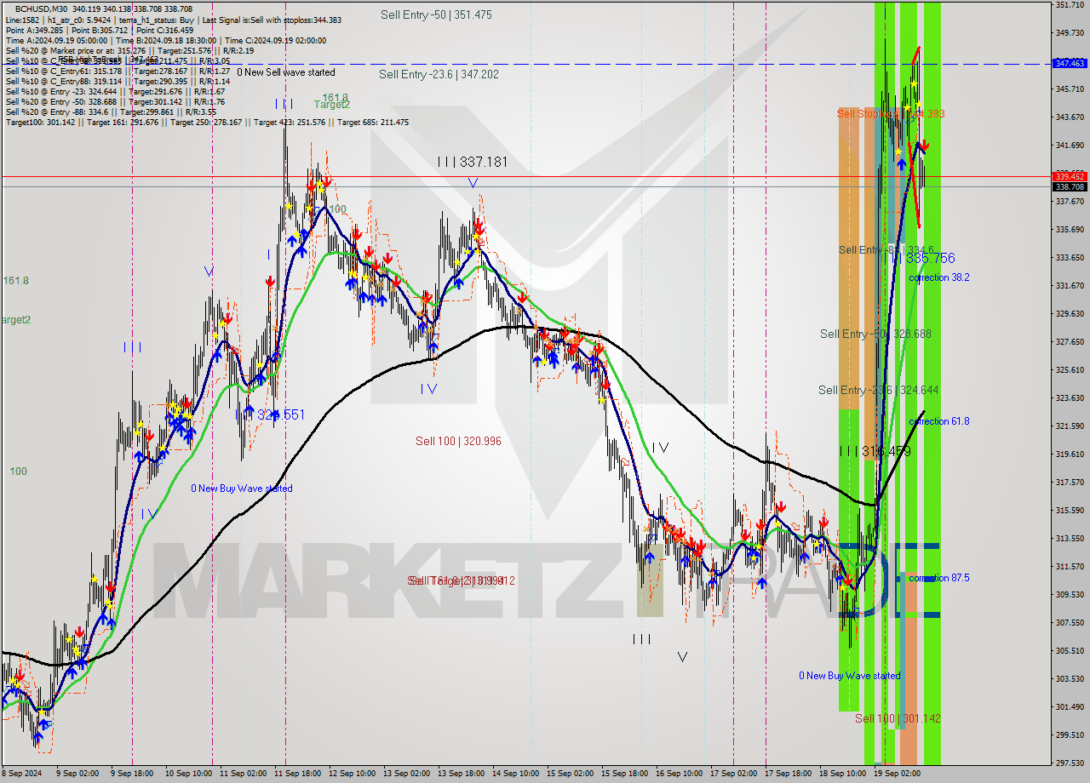
Task: Click the '12 Sep 10:00' time axis label
Action: pyautogui.click(x=353, y=774)
